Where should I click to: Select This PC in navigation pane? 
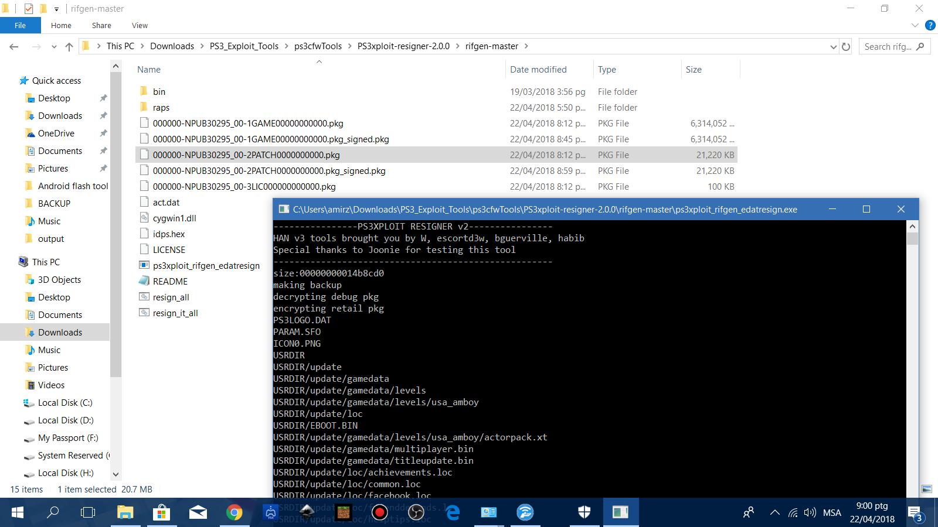point(46,262)
